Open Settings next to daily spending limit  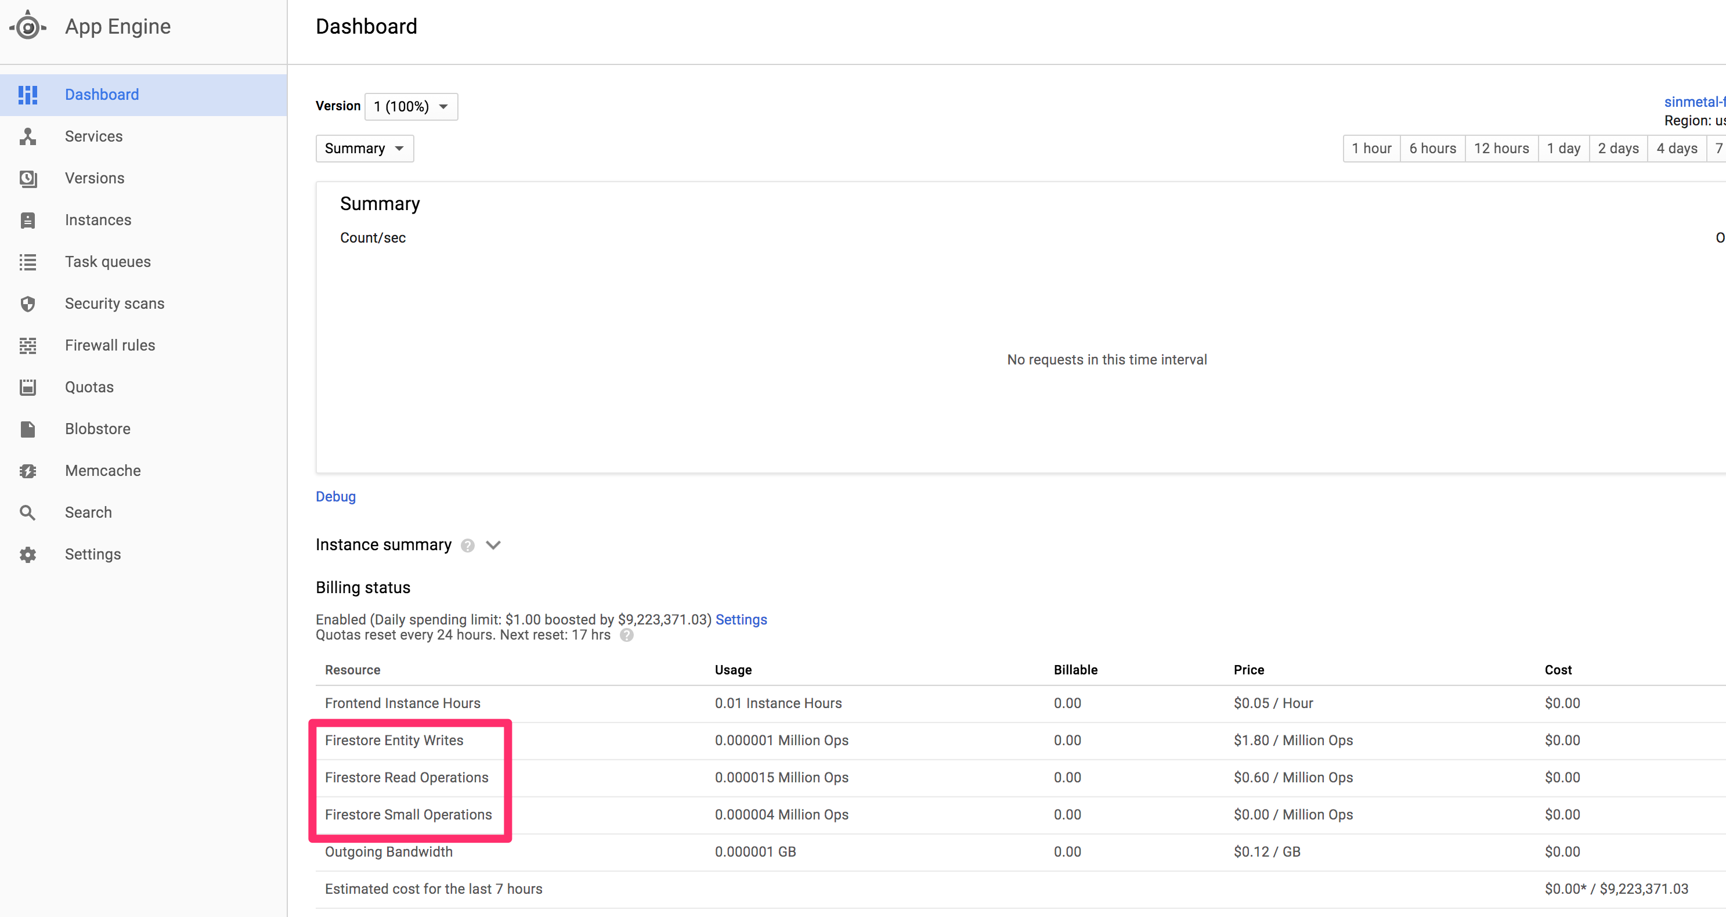coord(741,620)
